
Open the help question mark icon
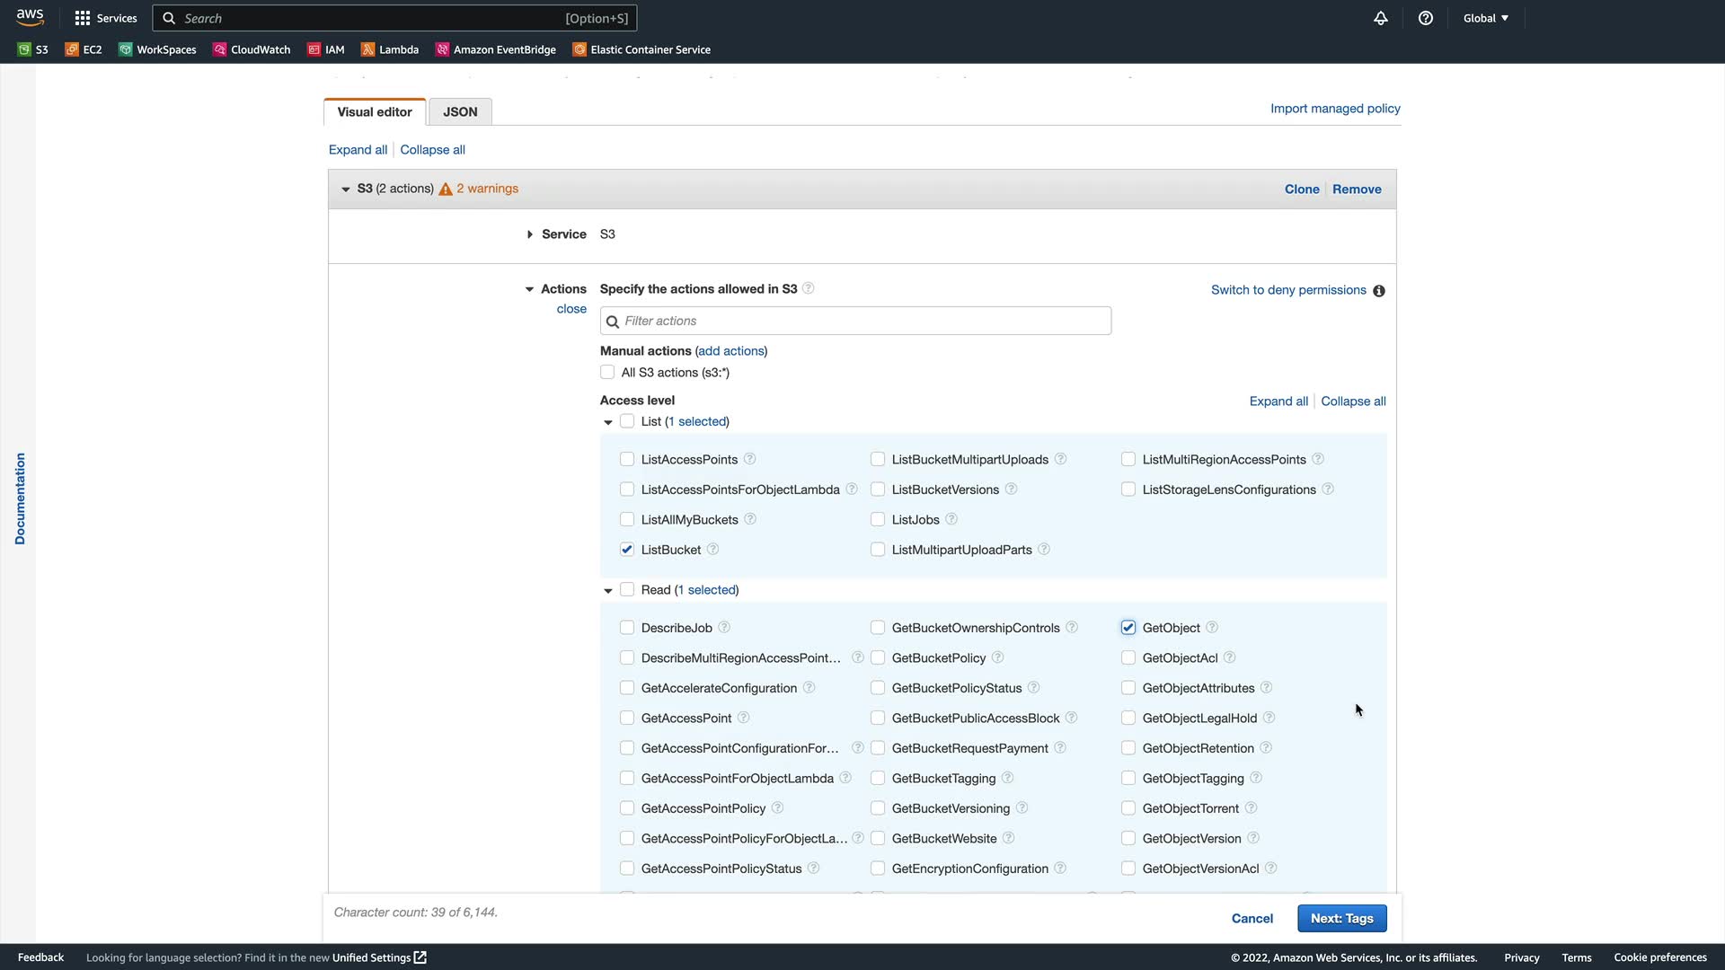[x=1426, y=18]
